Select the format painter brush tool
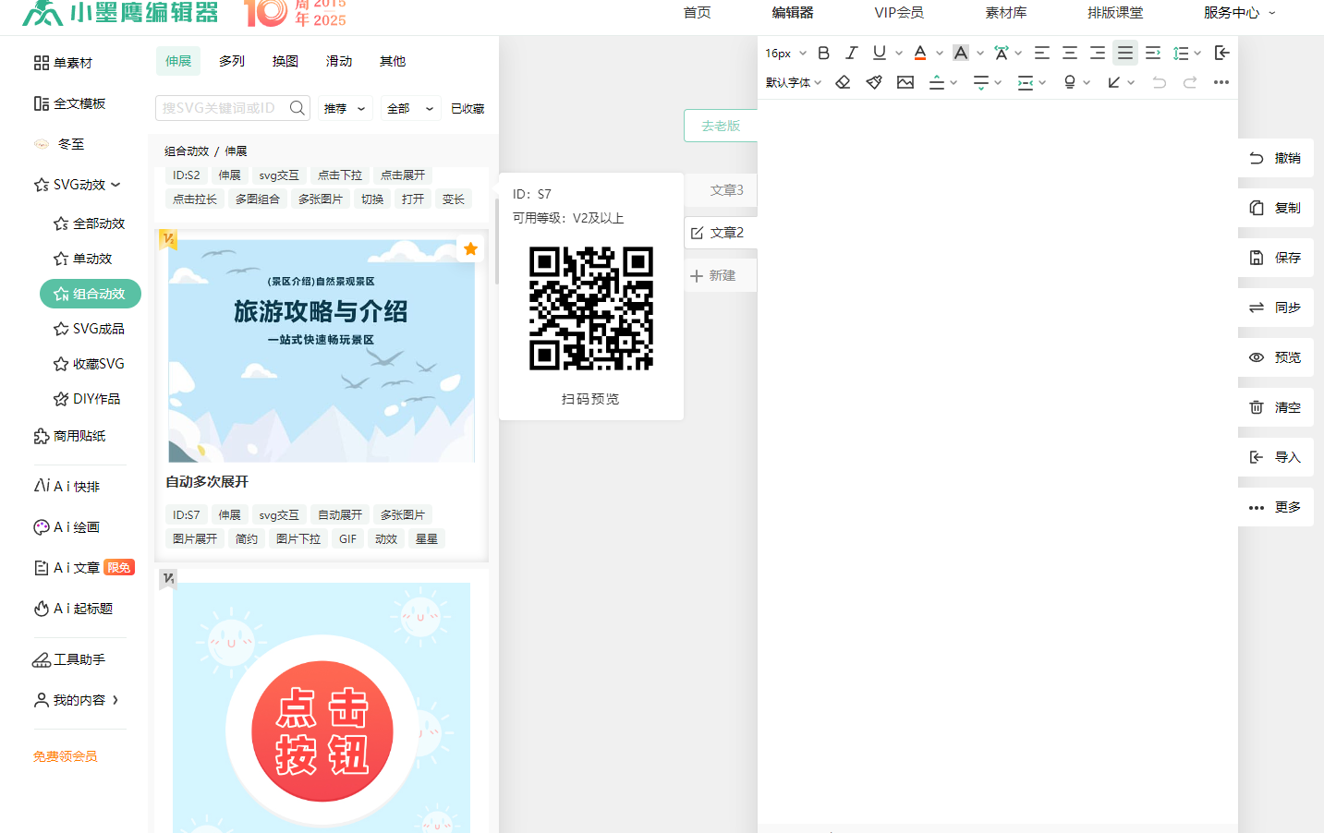The image size is (1324, 833). (x=874, y=82)
